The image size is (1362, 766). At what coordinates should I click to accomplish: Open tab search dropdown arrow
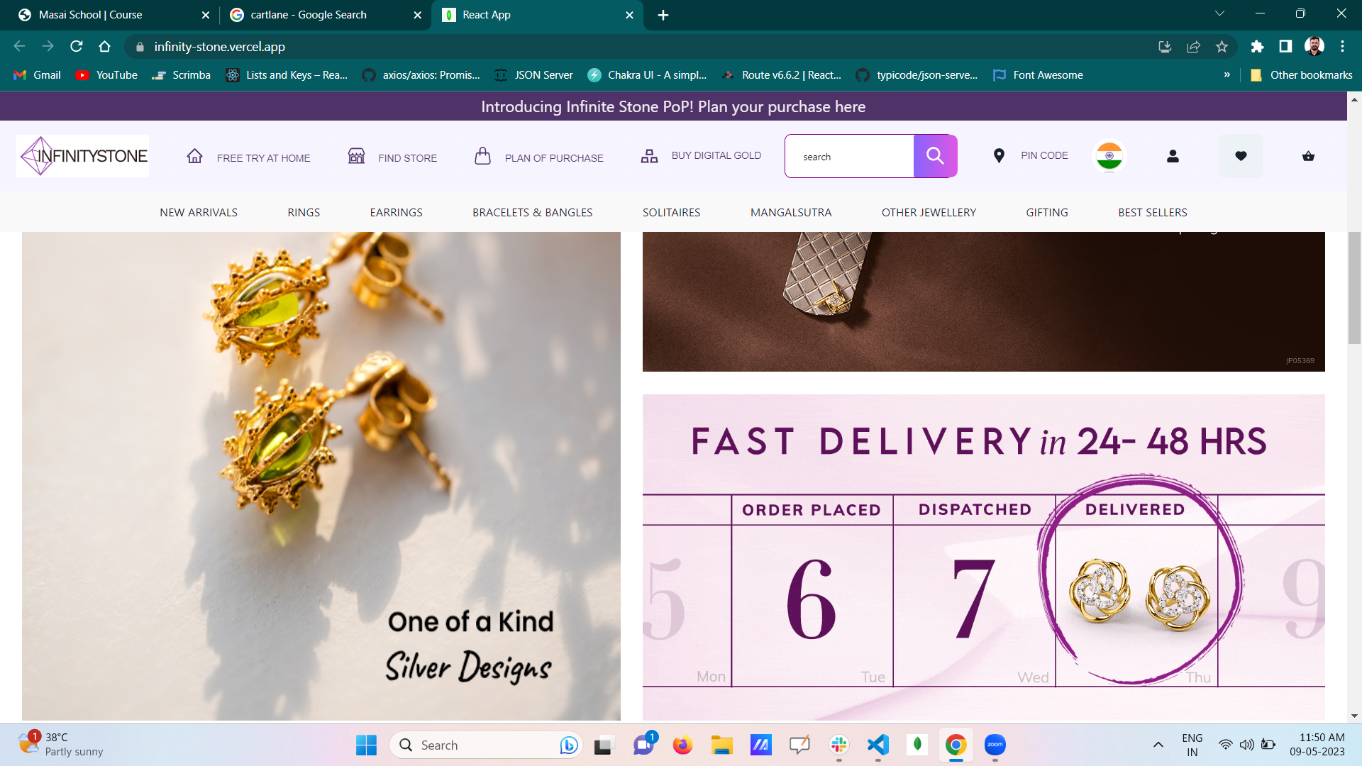pos(1219,13)
